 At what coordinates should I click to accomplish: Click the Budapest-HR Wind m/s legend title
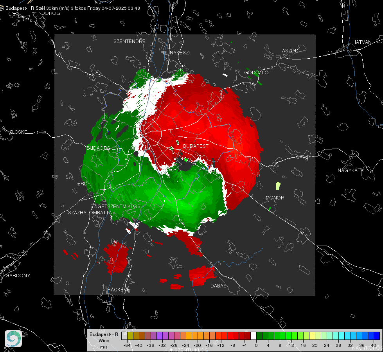(x=104, y=340)
